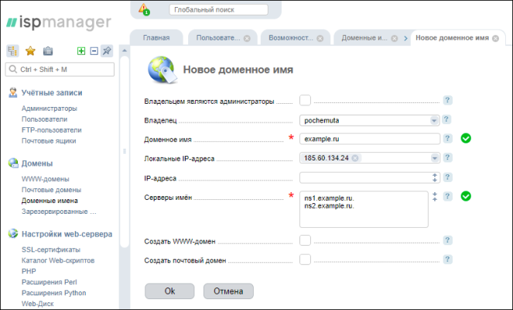Open the briefcase toolbar icon
This screenshot has height=310, width=513.
pos(48,51)
